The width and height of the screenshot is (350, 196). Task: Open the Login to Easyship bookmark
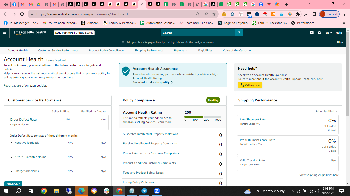[x=233, y=23]
